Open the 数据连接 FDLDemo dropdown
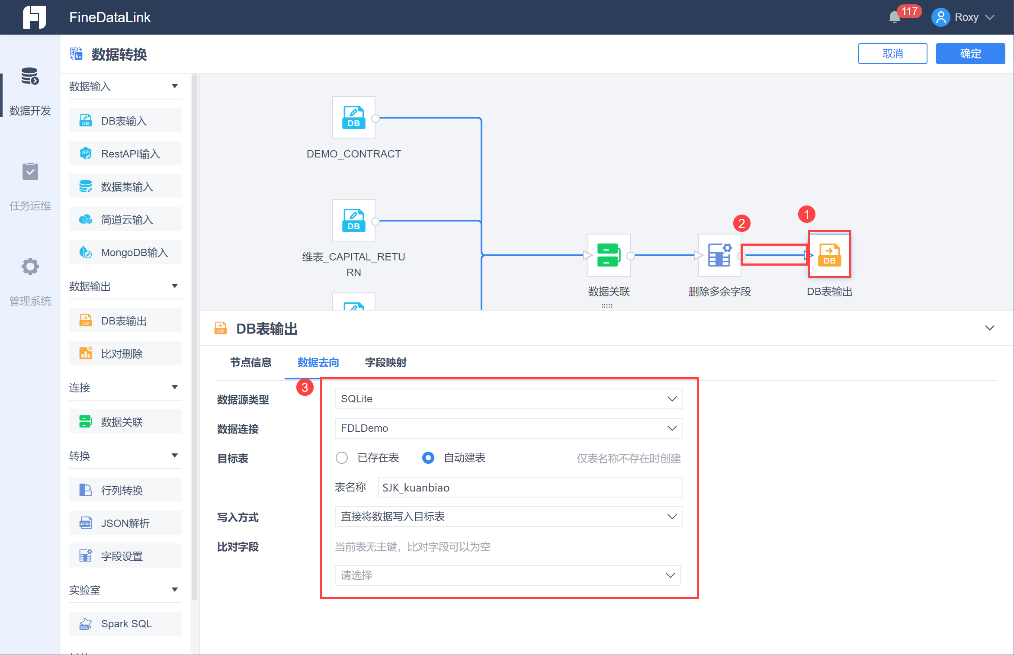The width and height of the screenshot is (1014, 655). 508,428
